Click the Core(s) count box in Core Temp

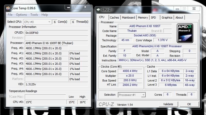(55, 22)
